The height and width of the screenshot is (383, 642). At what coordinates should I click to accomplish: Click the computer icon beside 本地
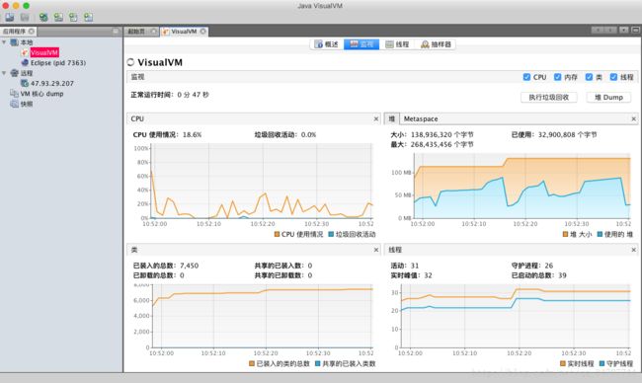(x=15, y=42)
